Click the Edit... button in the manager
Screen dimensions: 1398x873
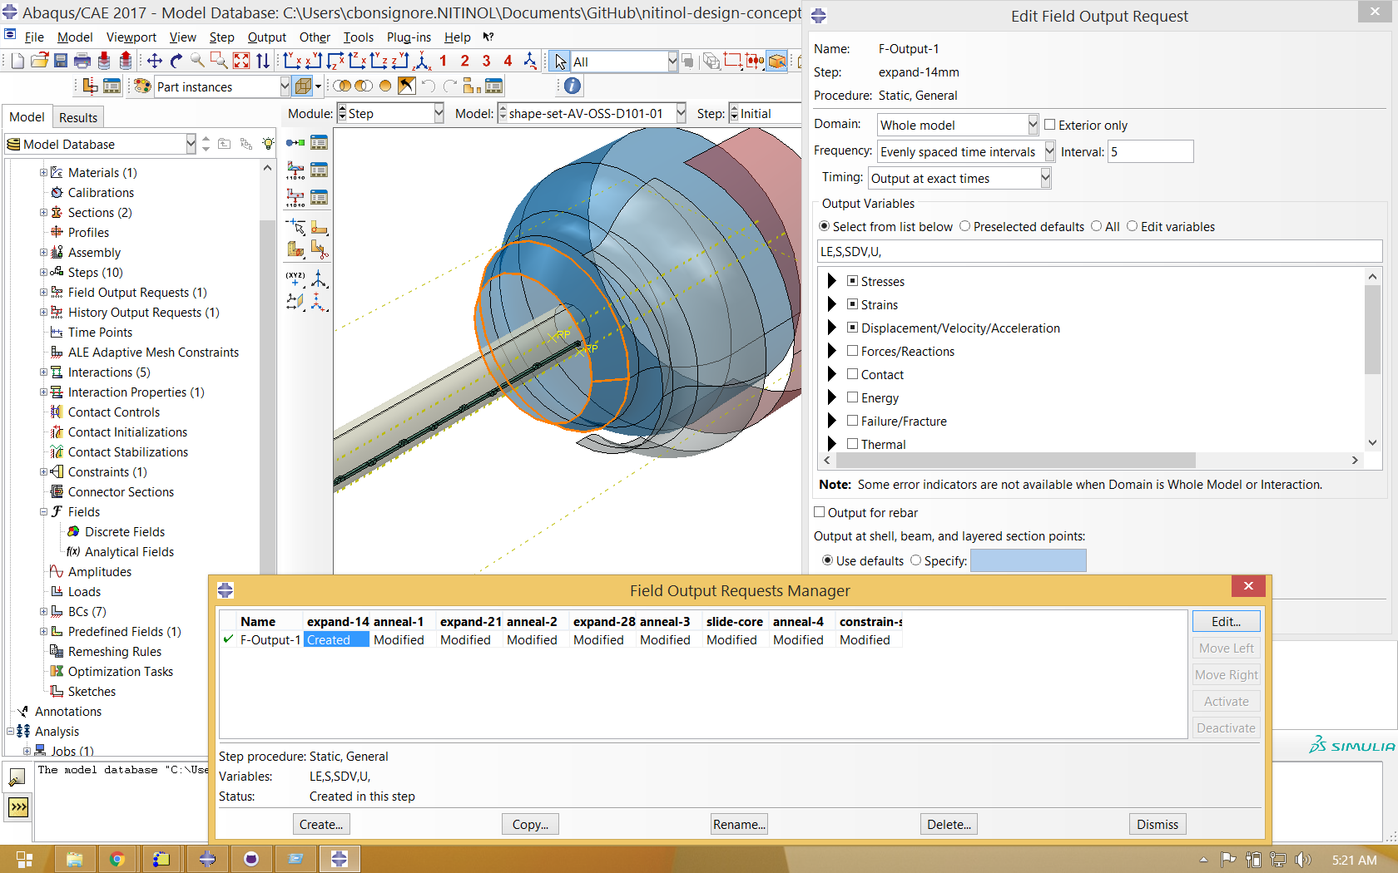point(1226,621)
